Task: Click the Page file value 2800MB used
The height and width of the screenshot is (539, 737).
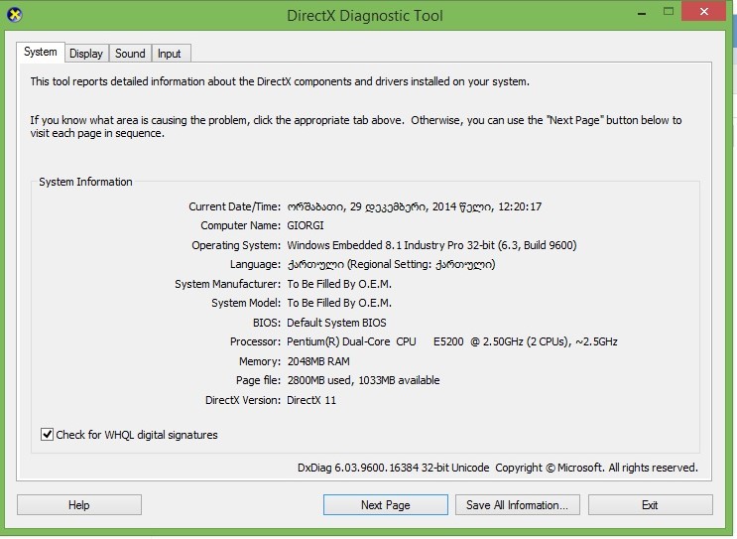Action: (x=364, y=380)
